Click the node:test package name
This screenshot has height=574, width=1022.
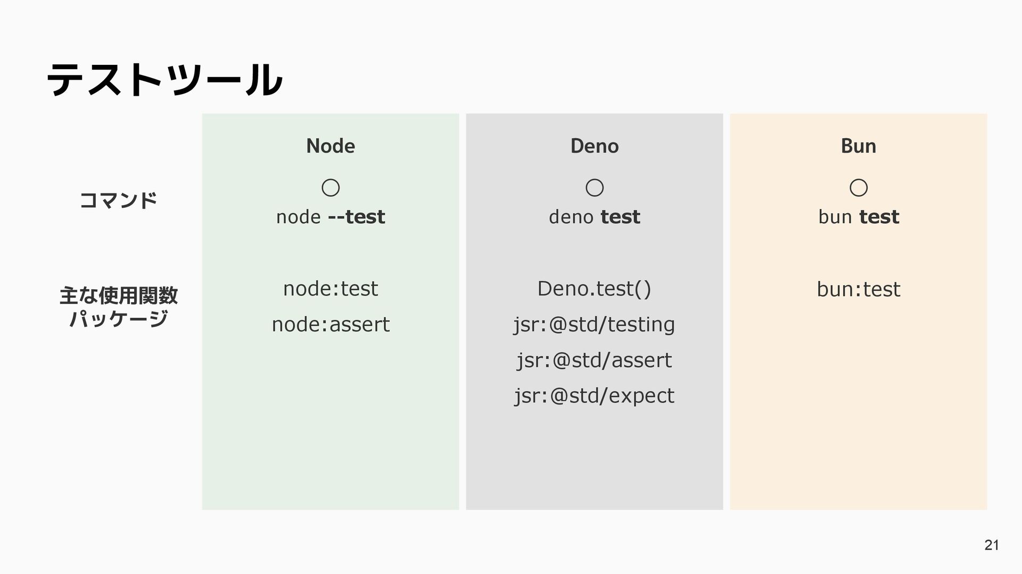331,289
